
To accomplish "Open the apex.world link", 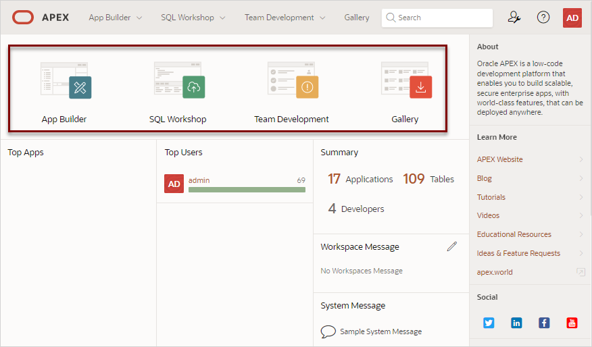I will [x=495, y=272].
